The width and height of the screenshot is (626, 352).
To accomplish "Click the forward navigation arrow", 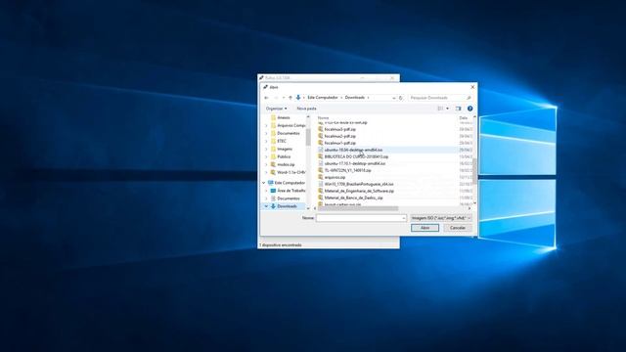I will [x=276, y=98].
